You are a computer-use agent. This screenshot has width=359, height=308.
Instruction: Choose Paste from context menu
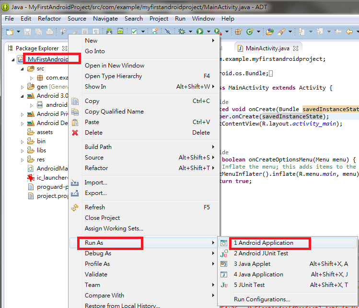[144, 122]
